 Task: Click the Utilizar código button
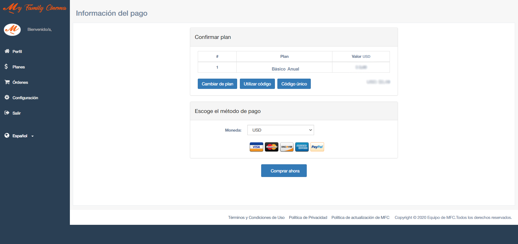point(257,84)
